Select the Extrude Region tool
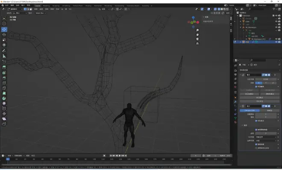The image size is (282, 170). pos(4,67)
